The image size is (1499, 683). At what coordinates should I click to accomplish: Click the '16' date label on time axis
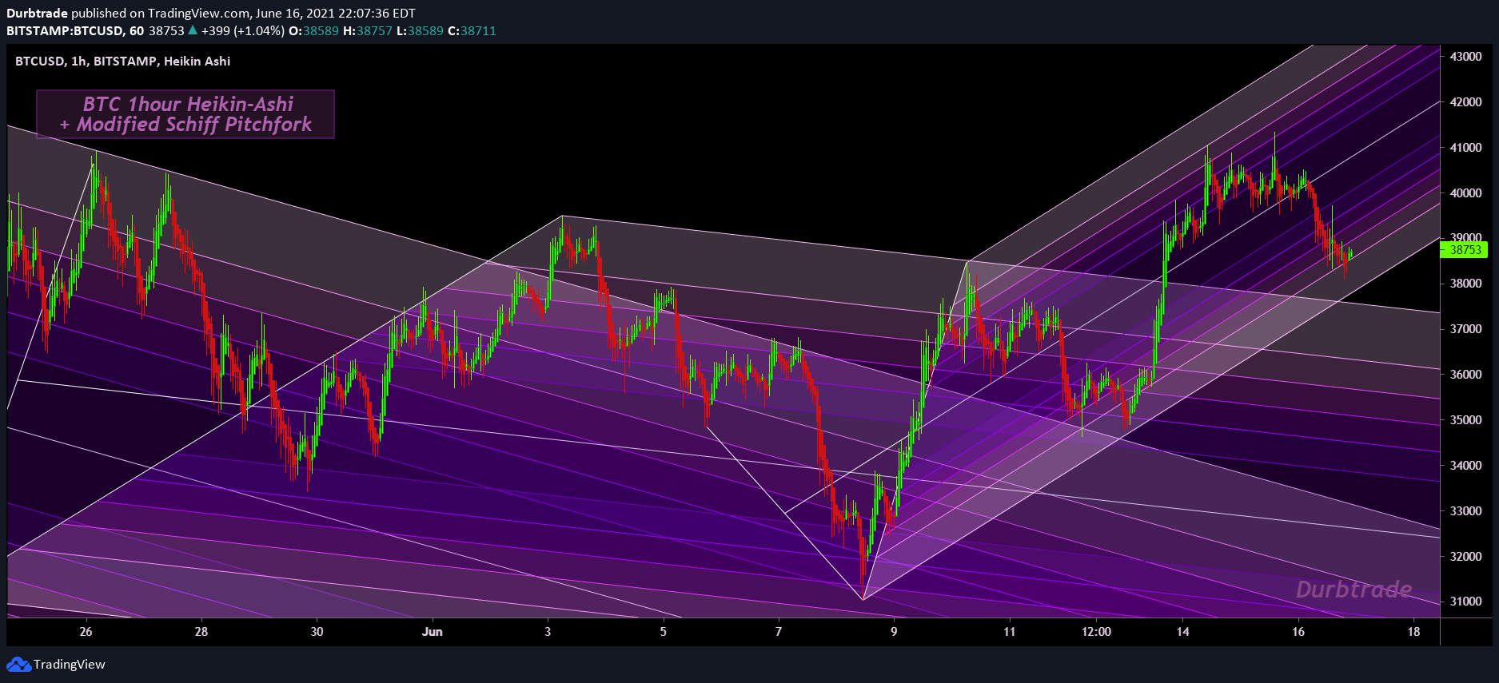click(x=1298, y=632)
